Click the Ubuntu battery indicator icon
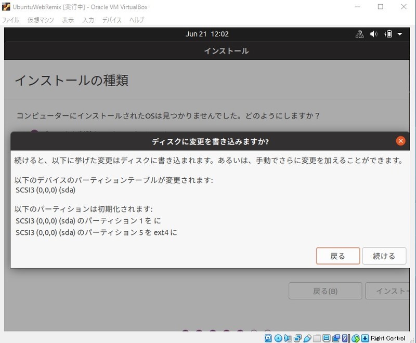Viewport: 416px width, 343px height. (x=388, y=34)
